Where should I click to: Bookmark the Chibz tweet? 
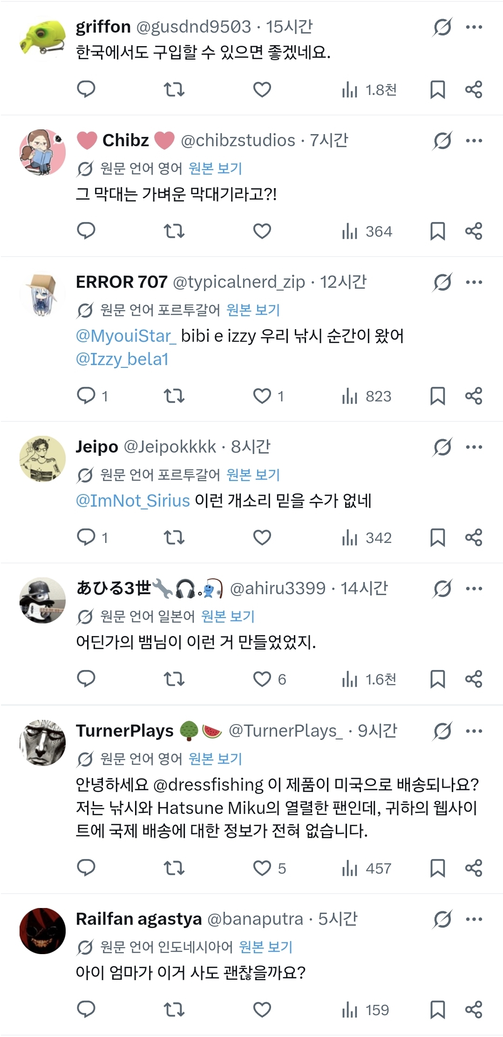pos(437,231)
